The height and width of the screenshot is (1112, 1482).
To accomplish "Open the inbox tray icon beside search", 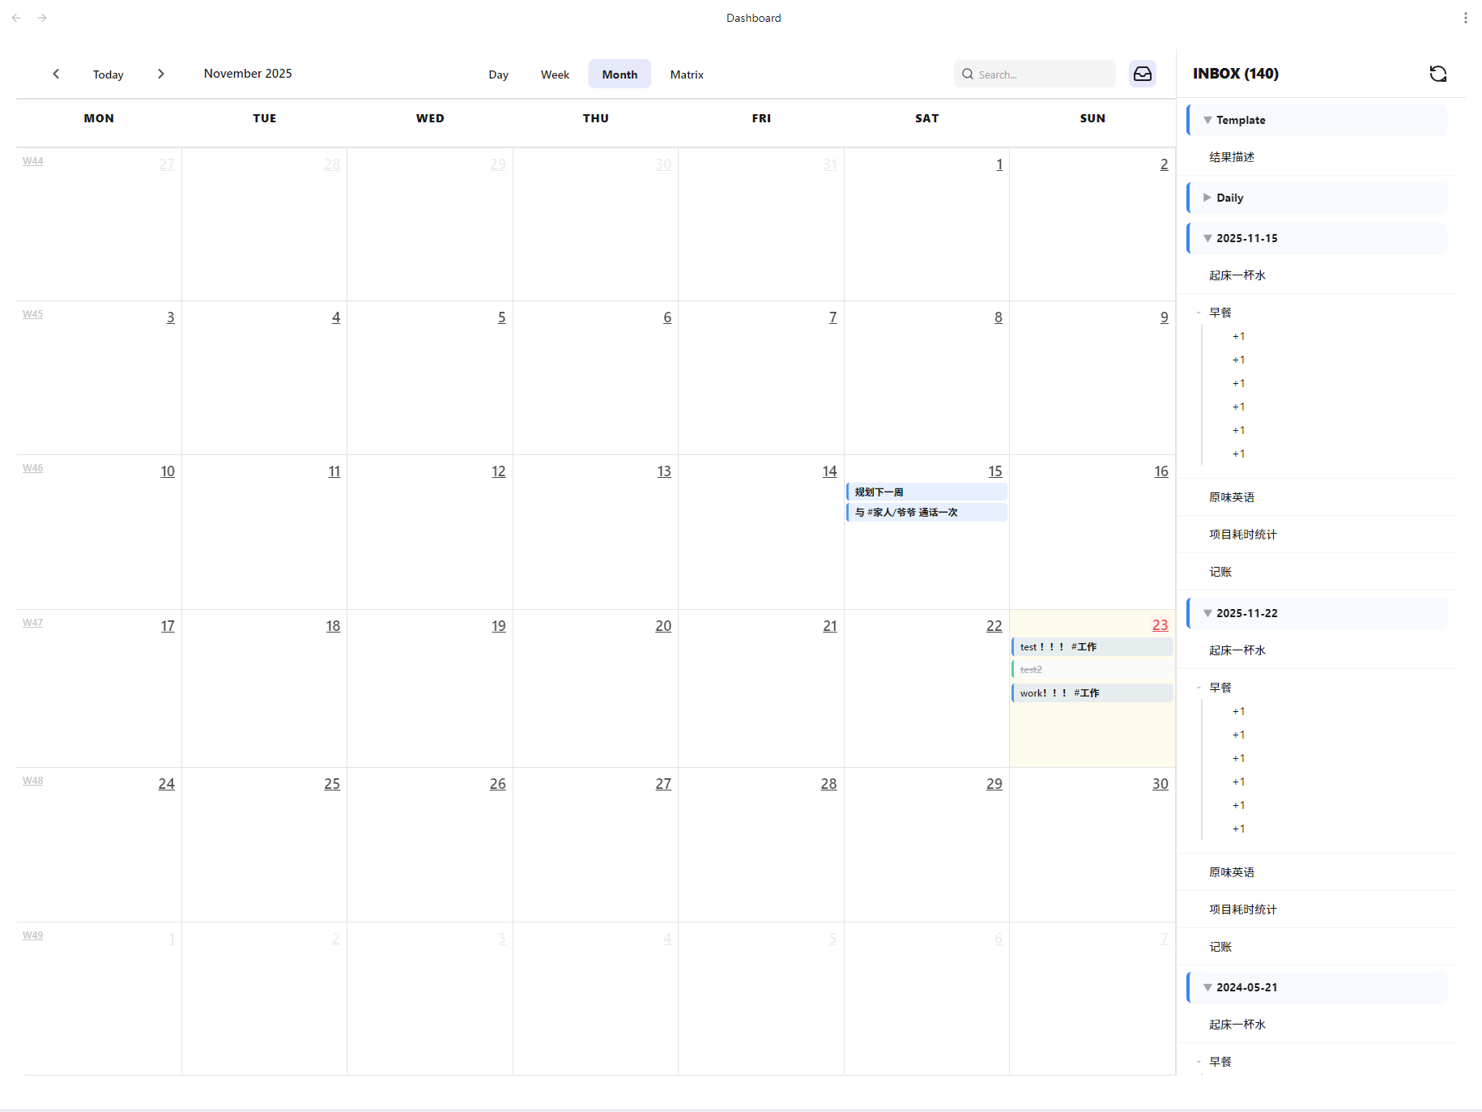I will pos(1142,74).
